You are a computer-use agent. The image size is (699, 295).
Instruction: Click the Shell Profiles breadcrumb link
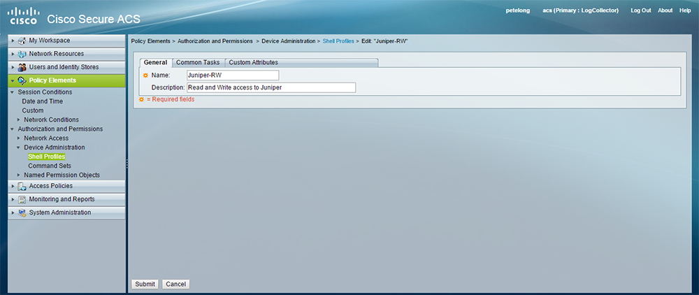338,41
